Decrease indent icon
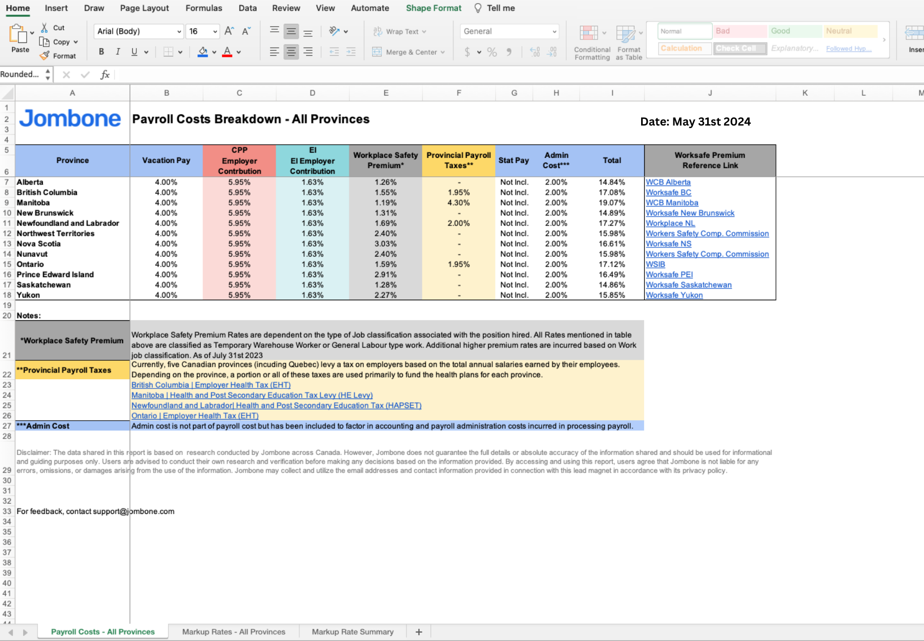 334,52
